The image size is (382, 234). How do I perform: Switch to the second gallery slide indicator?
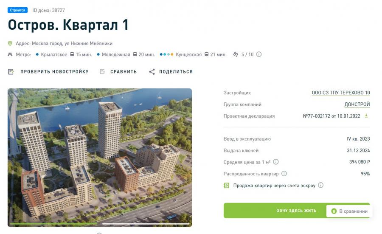(146, 223)
